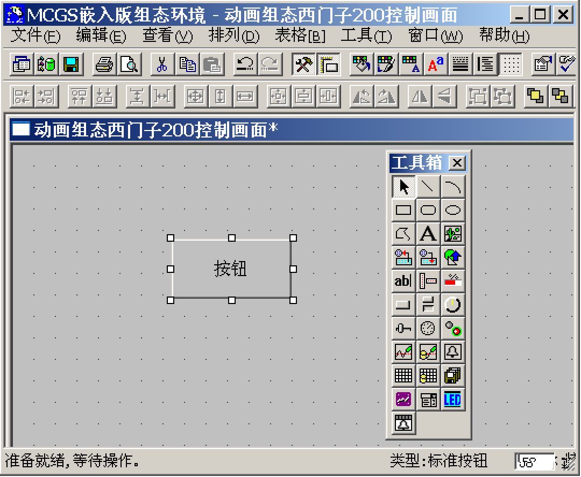Select the historical curve tool
This screenshot has width=581, height=477.
point(428,352)
